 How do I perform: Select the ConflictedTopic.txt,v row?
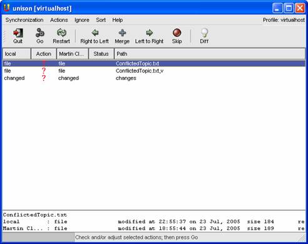coord(154,71)
